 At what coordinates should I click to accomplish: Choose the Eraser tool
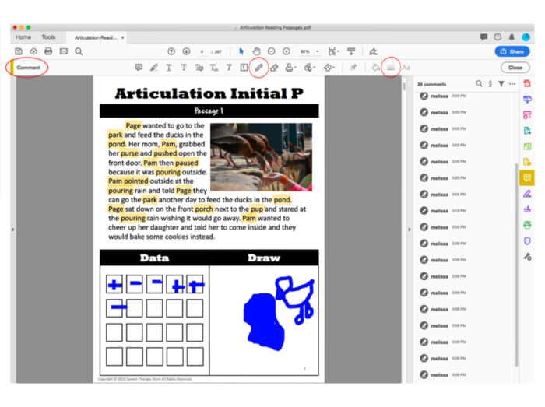point(274,68)
